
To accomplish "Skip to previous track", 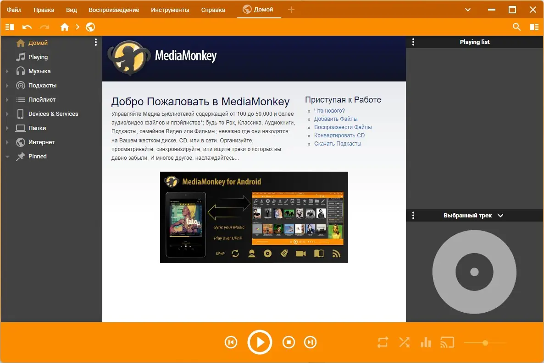I will tap(231, 342).
